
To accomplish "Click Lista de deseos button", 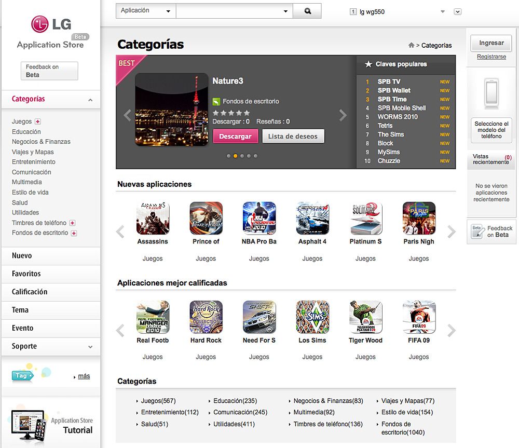I will coord(293,136).
